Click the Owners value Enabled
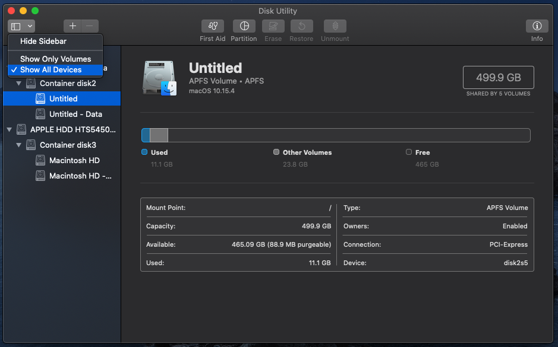The width and height of the screenshot is (558, 347). click(x=515, y=226)
